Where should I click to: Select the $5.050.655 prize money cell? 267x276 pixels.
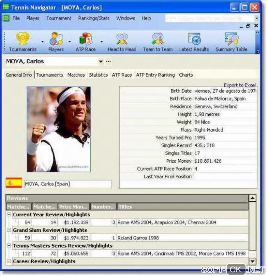pyautogui.click(x=74, y=254)
